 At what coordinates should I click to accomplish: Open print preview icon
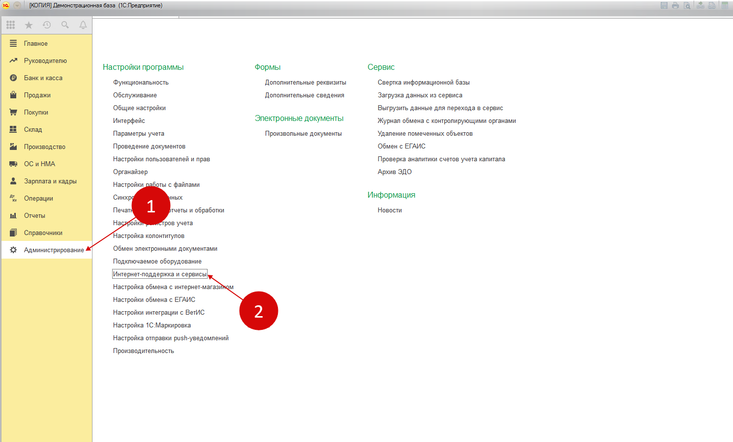687,5
